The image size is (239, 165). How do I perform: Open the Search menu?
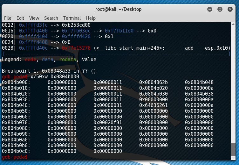click(51, 18)
